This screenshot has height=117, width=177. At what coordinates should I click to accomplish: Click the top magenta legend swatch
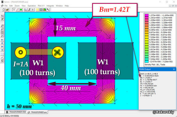(x=147, y=15)
